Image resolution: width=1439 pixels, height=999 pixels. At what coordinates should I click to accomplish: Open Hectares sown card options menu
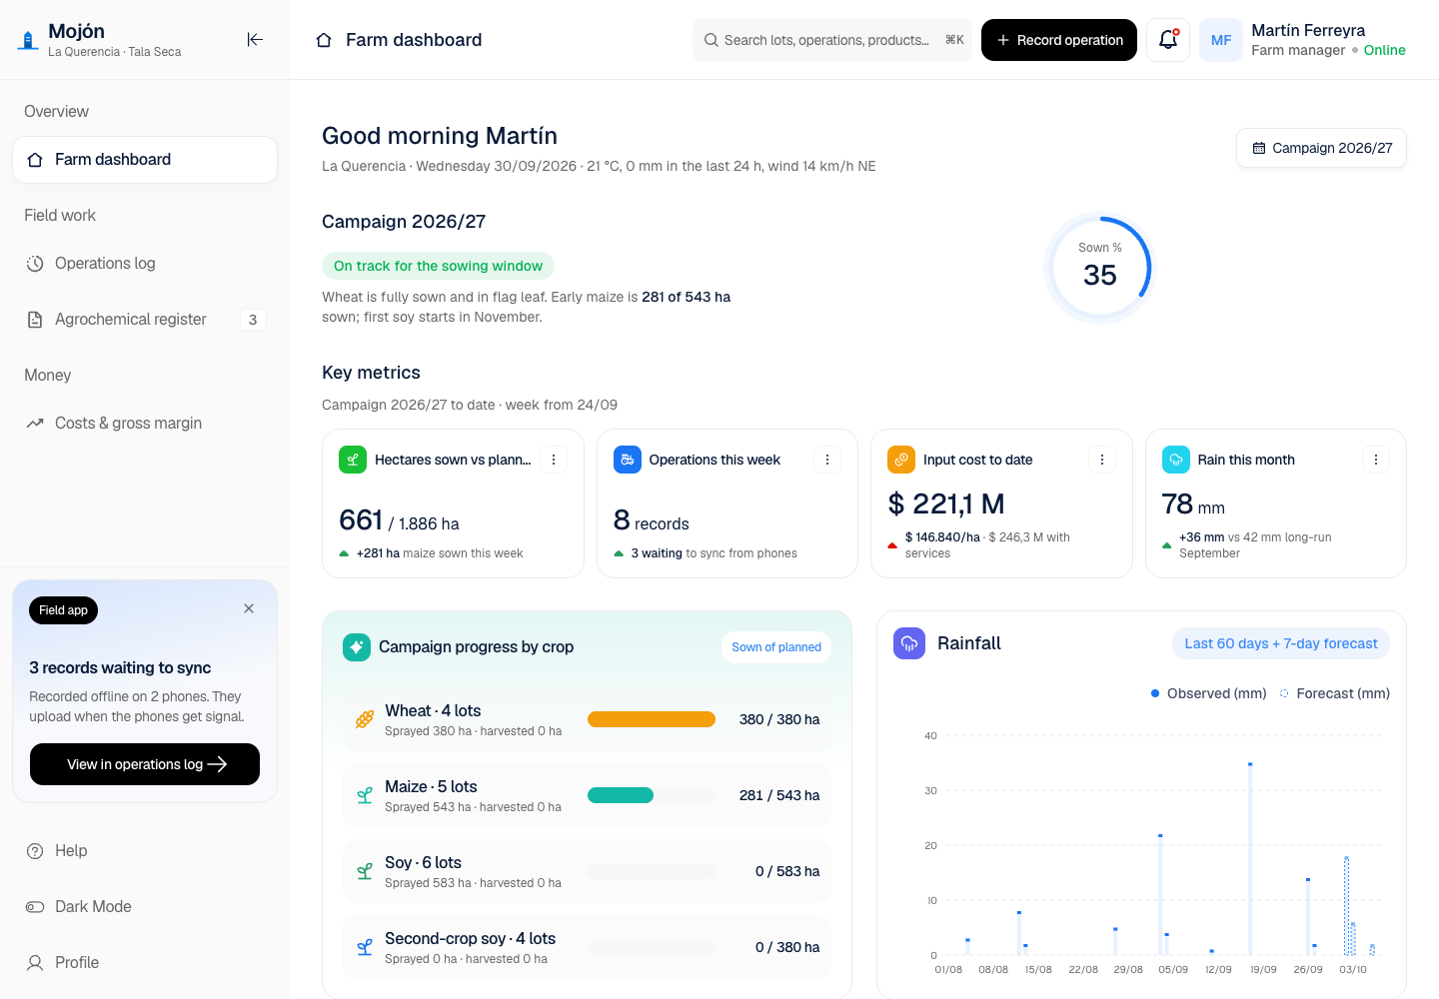pos(553,460)
